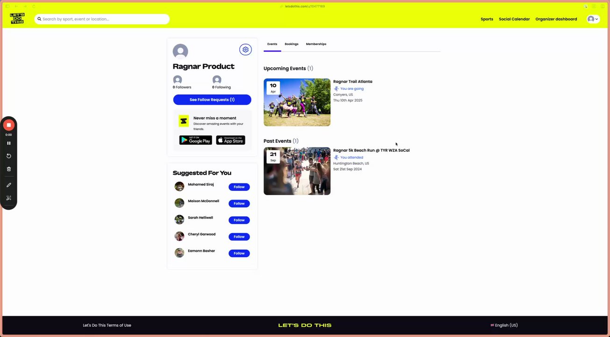Click the browser back arrow
Viewport: 610px width, 337px height.
16,6
